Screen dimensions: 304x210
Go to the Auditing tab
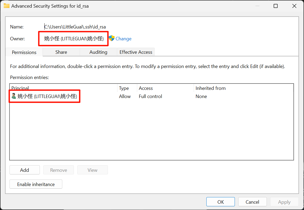(x=98, y=52)
